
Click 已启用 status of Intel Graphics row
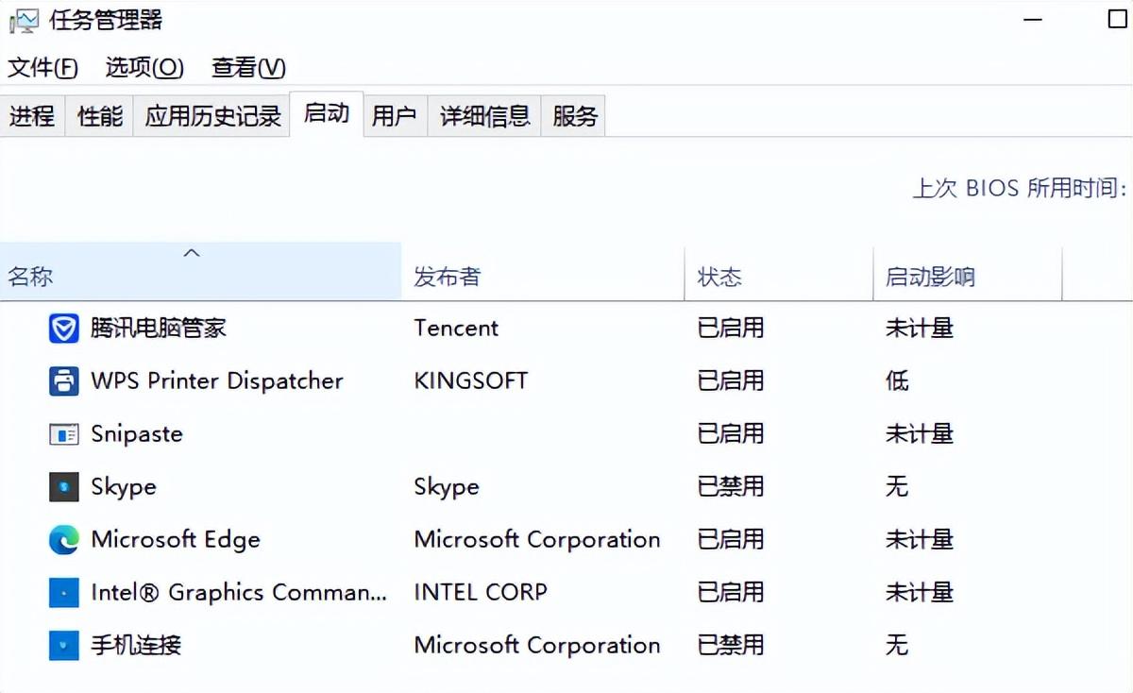point(731,593)
